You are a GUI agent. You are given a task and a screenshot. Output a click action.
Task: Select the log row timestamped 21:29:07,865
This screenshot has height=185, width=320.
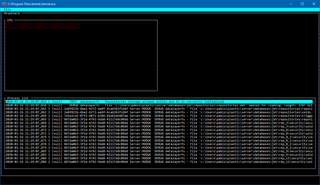click(x=159, y=119)
